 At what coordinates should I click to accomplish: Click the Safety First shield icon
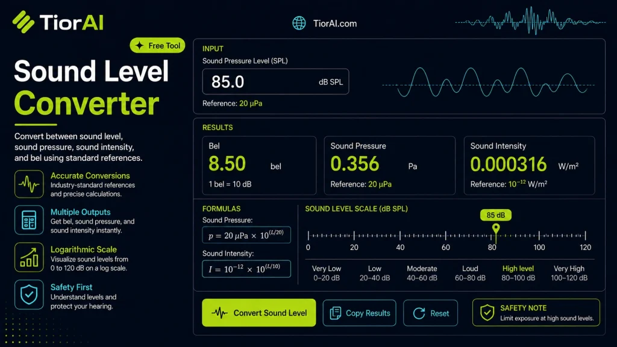tap(29, 294)
